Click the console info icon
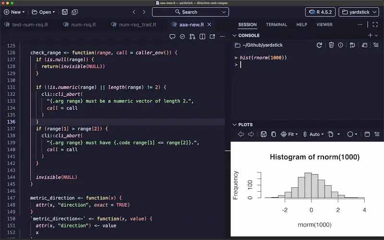 340,45
